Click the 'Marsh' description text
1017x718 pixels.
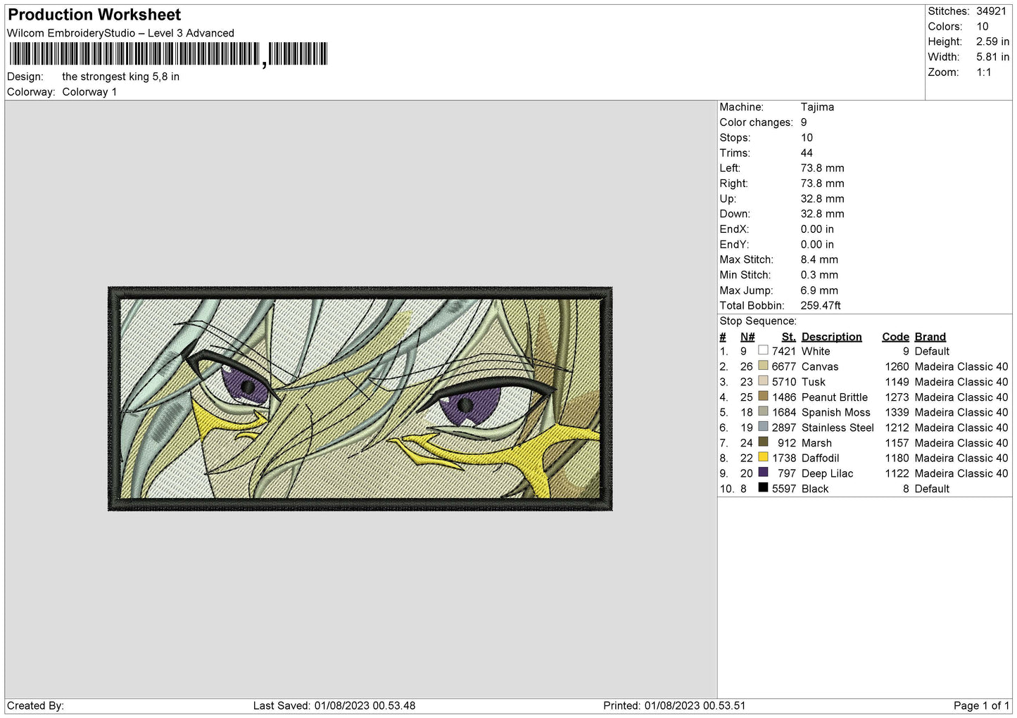[816, 443]
